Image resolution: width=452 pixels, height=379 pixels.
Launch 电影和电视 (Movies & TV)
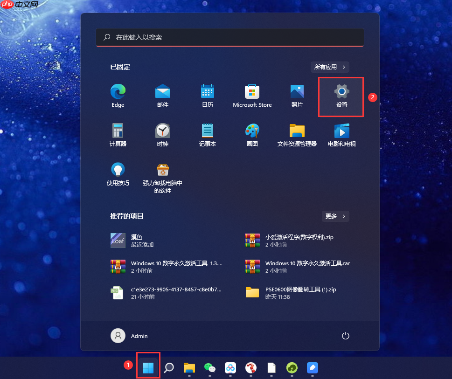tap(341, 130)
